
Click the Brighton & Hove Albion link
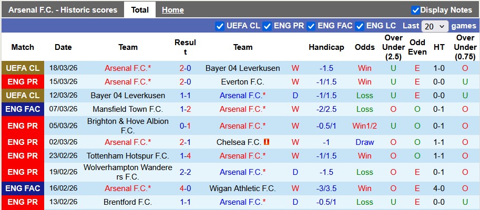[128, 126]
